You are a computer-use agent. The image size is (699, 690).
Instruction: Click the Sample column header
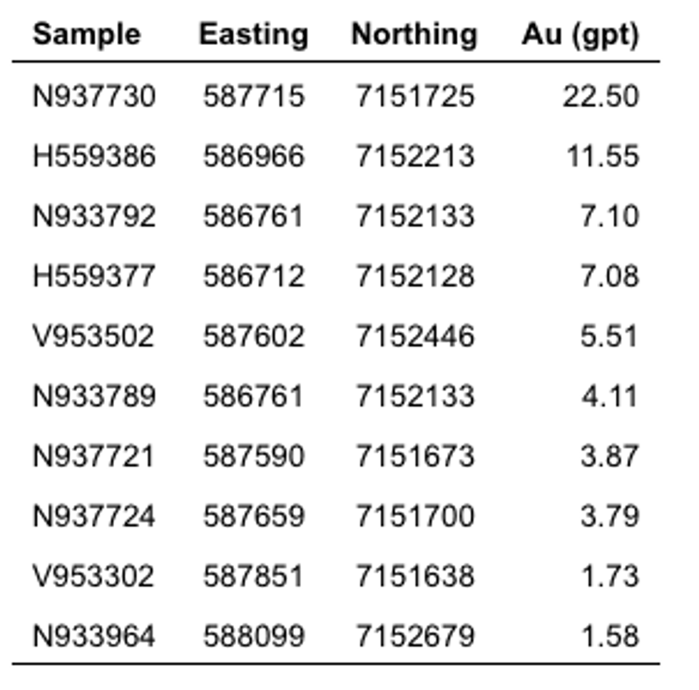coord(86,34)
